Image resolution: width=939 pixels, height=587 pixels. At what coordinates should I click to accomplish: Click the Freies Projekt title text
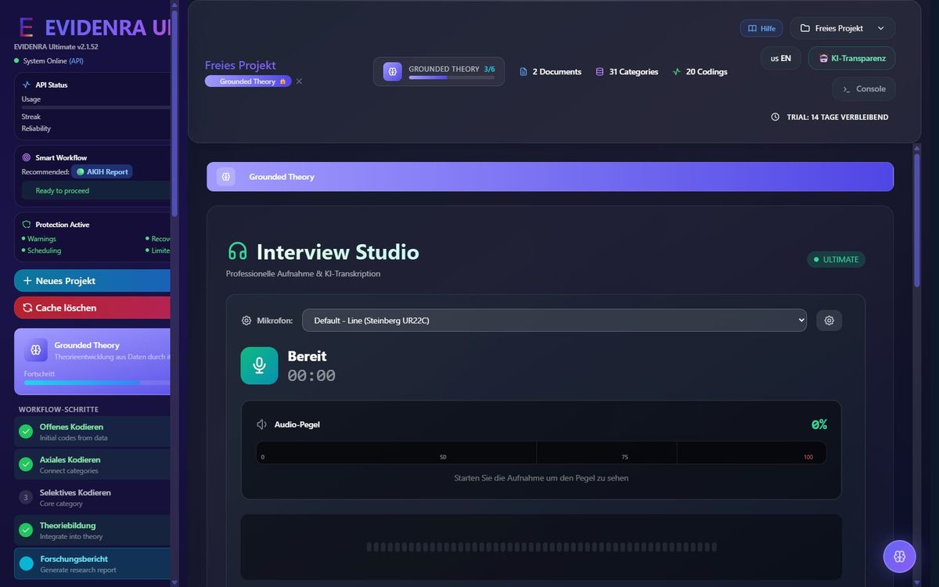point(240,65)
